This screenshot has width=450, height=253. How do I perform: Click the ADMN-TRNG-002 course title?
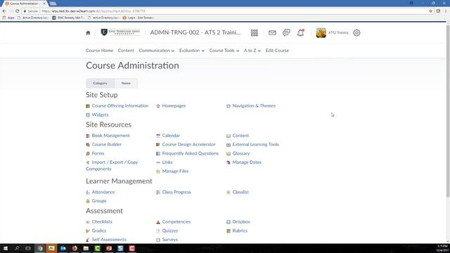195,32
